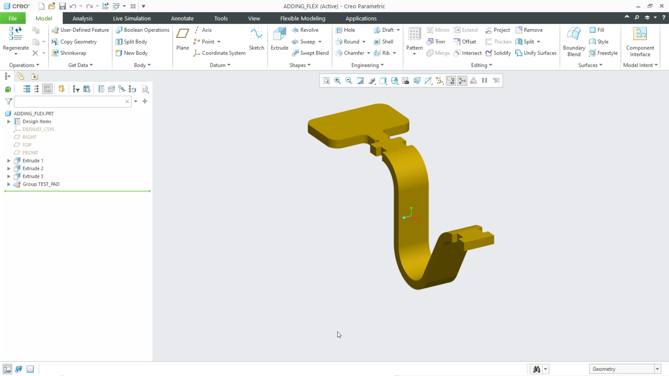The height and width of the screenshot is (376, 669).
Task: Click the Zoom Out magnifier icon
Action: (x=349, y=81)
